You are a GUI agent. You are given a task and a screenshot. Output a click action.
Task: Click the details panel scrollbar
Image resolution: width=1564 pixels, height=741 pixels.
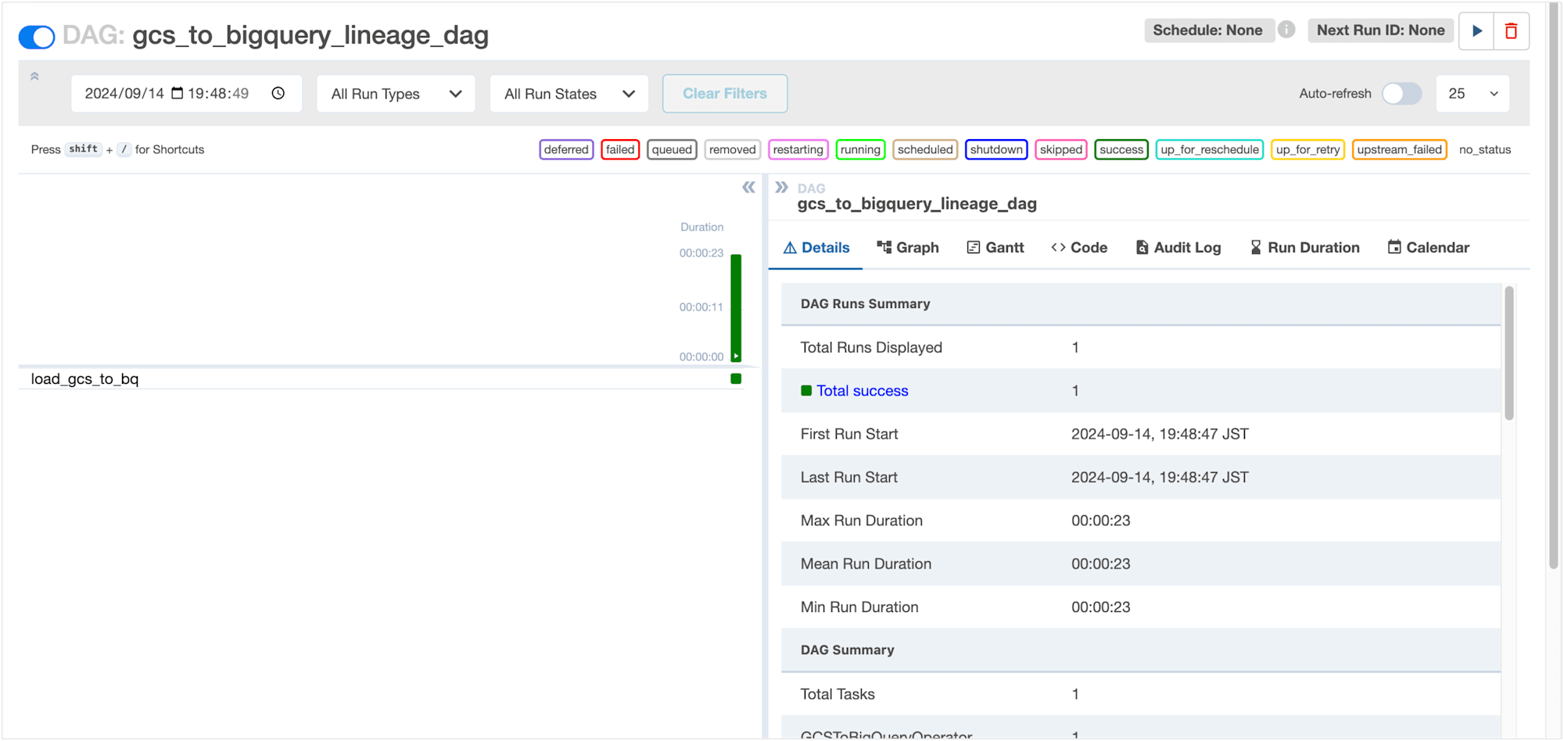tap(1509, 353)
